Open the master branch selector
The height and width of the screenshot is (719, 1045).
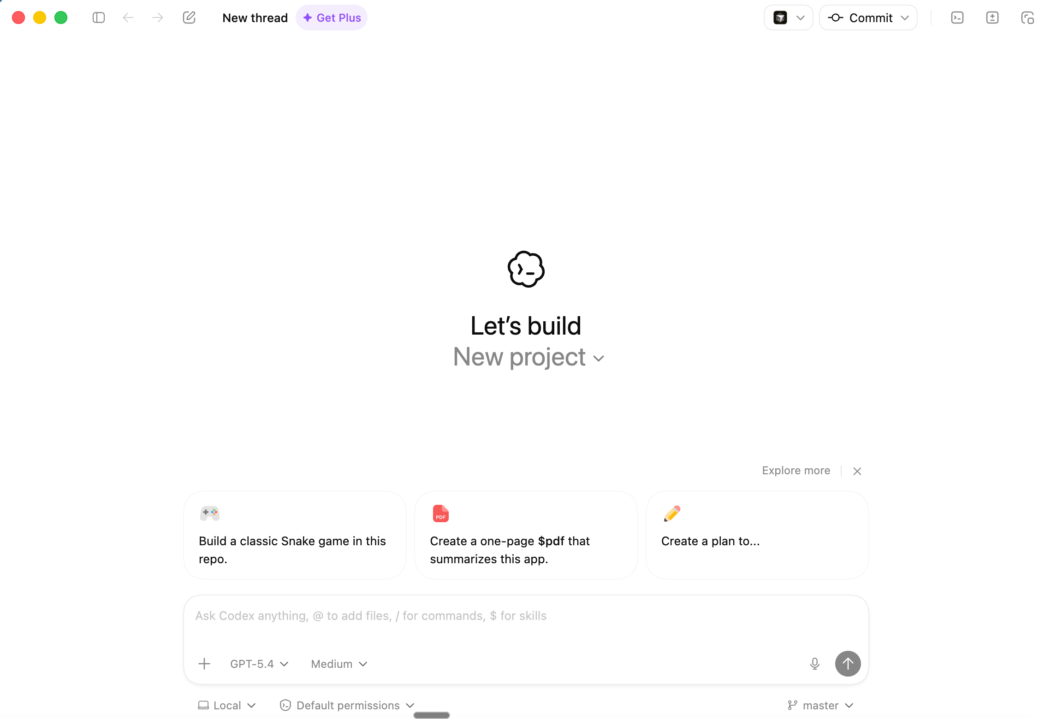tap(820, 706)
